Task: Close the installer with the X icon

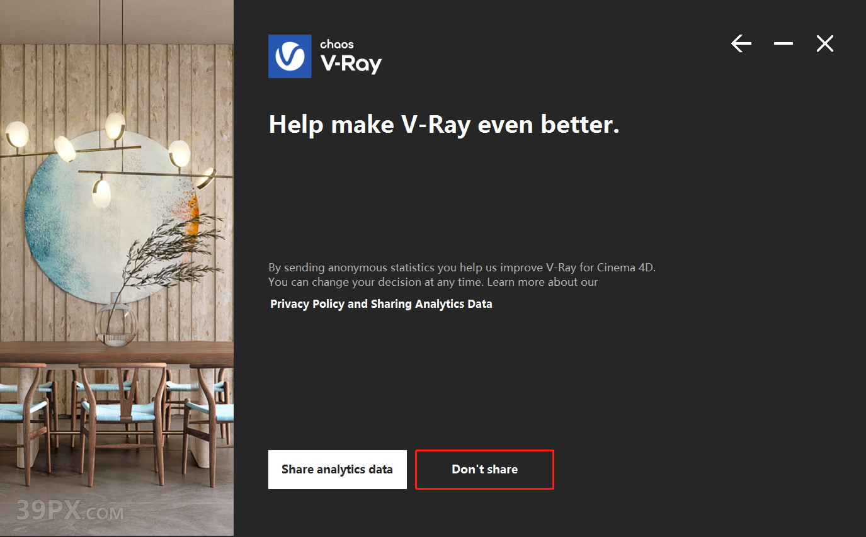Action: pos(825,43)
